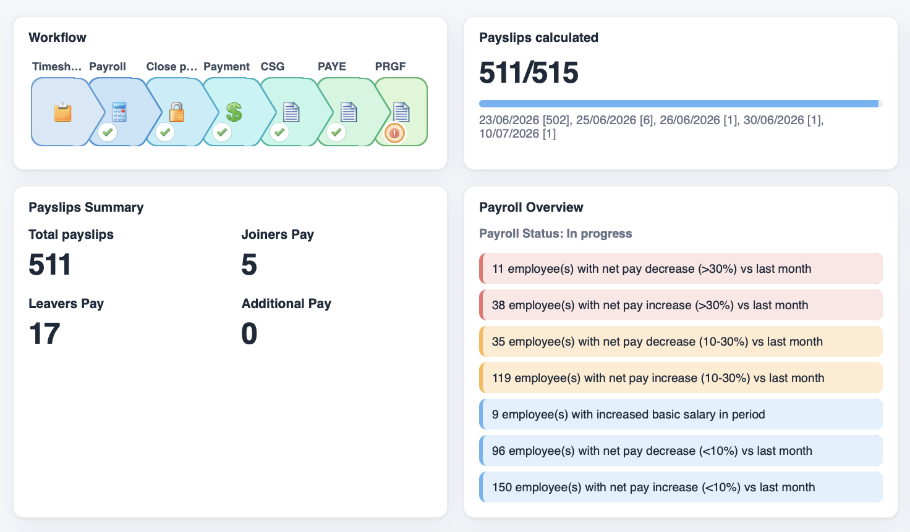
Task: Click the Leavers Pay label
Action: coord(66,304)
